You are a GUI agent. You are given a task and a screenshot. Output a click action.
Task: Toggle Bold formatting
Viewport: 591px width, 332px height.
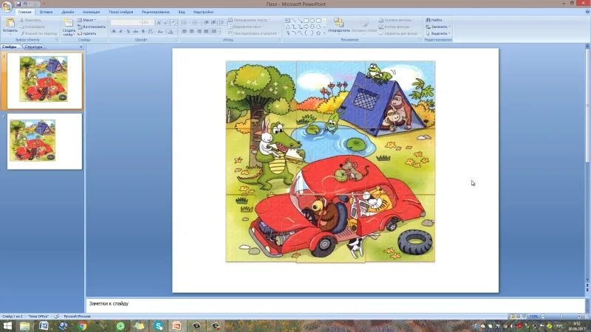[x=114, y=32]
